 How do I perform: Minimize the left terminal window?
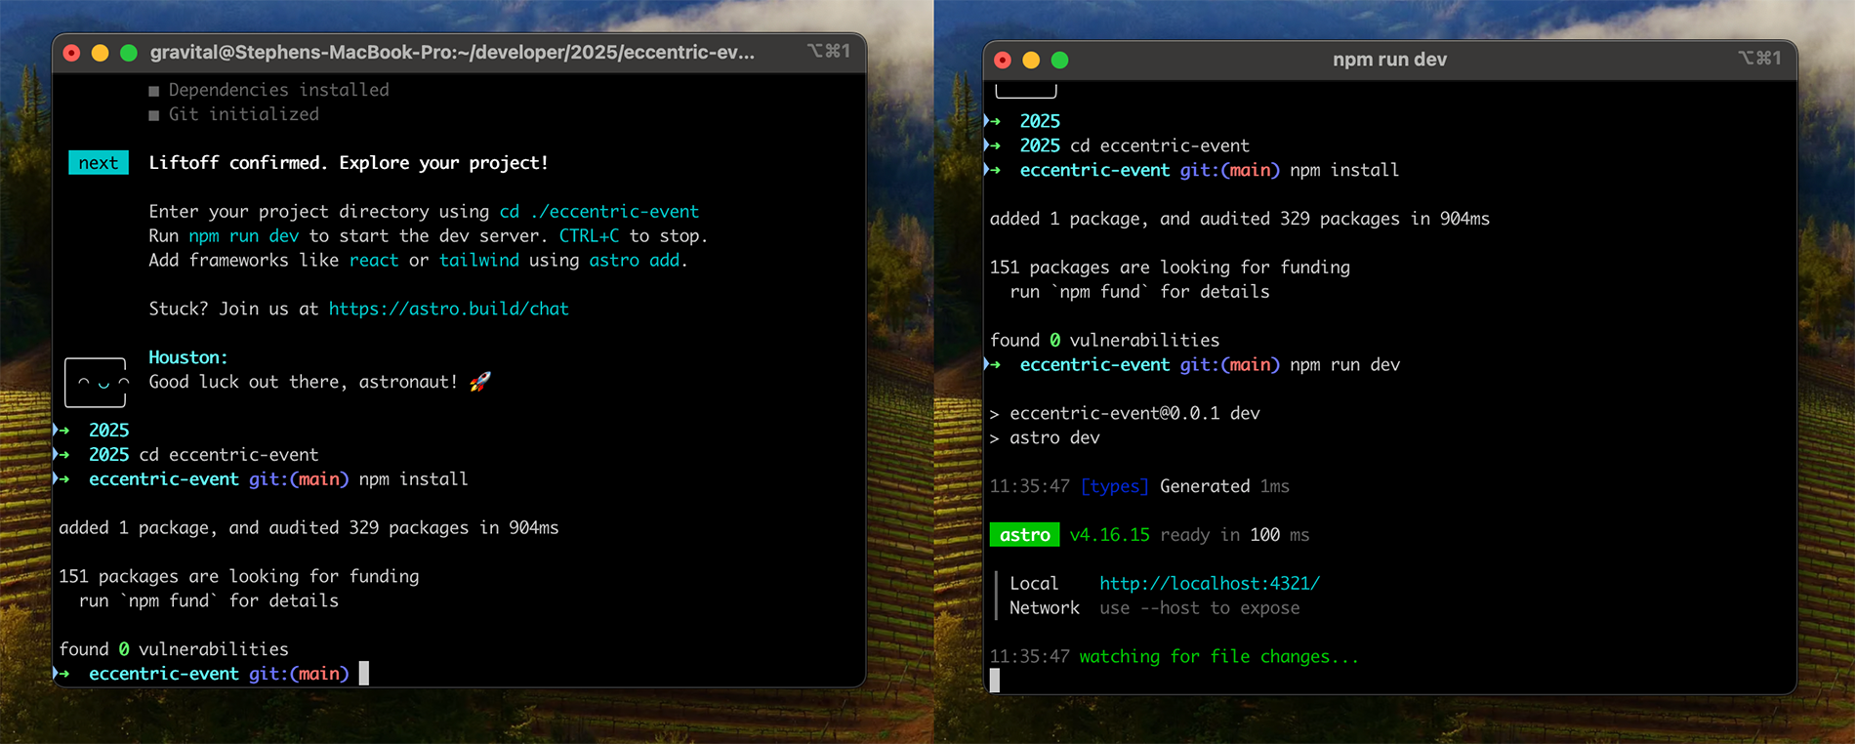point(100,53)
